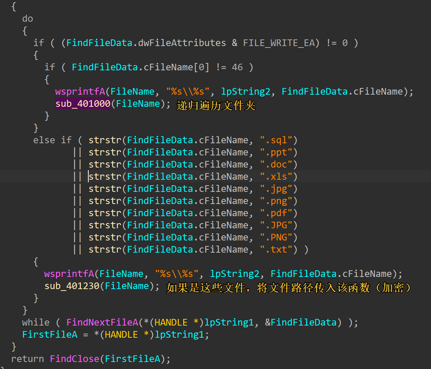
Task: Click the wsprintfA call above sub_401000
Action: (x=80, y=92)
